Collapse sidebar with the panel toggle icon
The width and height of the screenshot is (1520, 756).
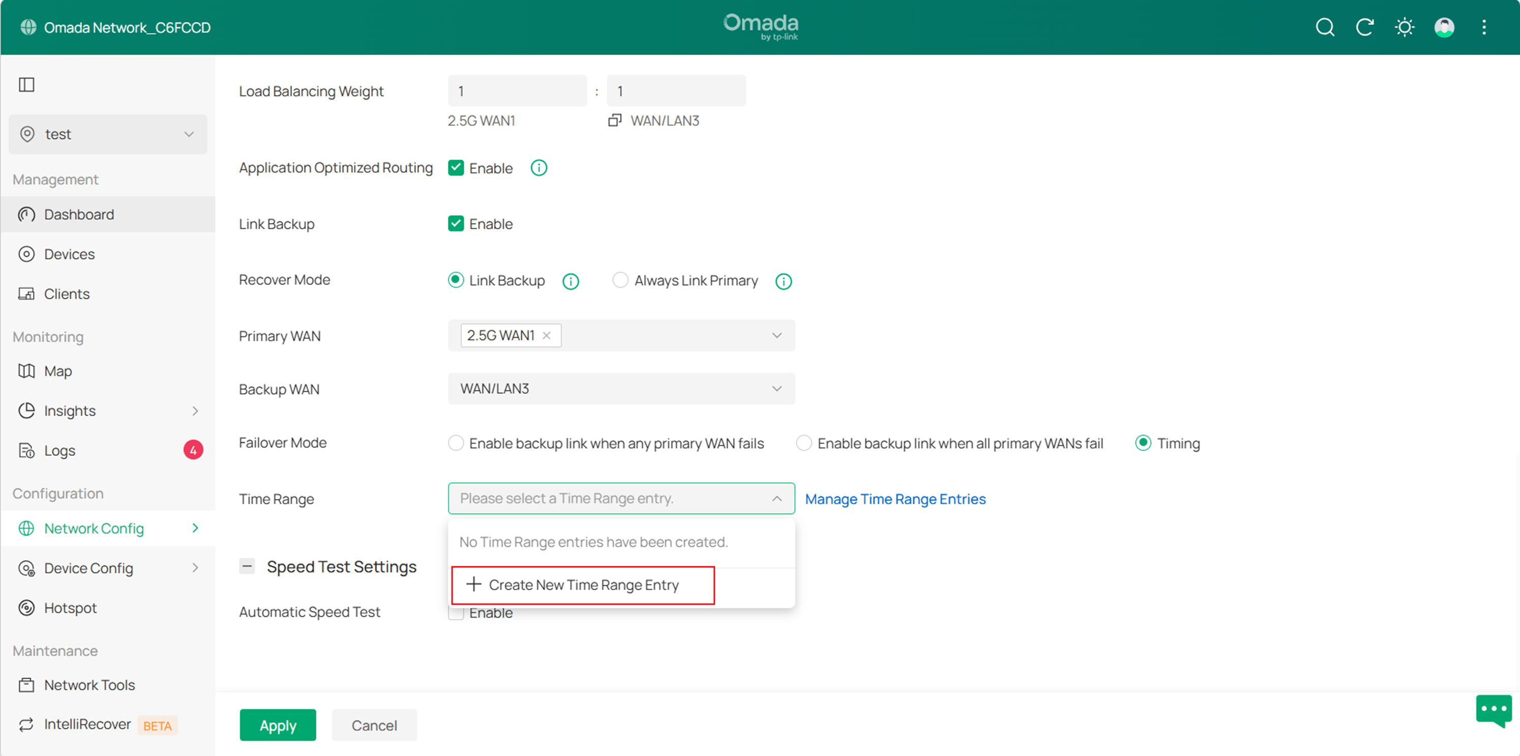point(26,84)
